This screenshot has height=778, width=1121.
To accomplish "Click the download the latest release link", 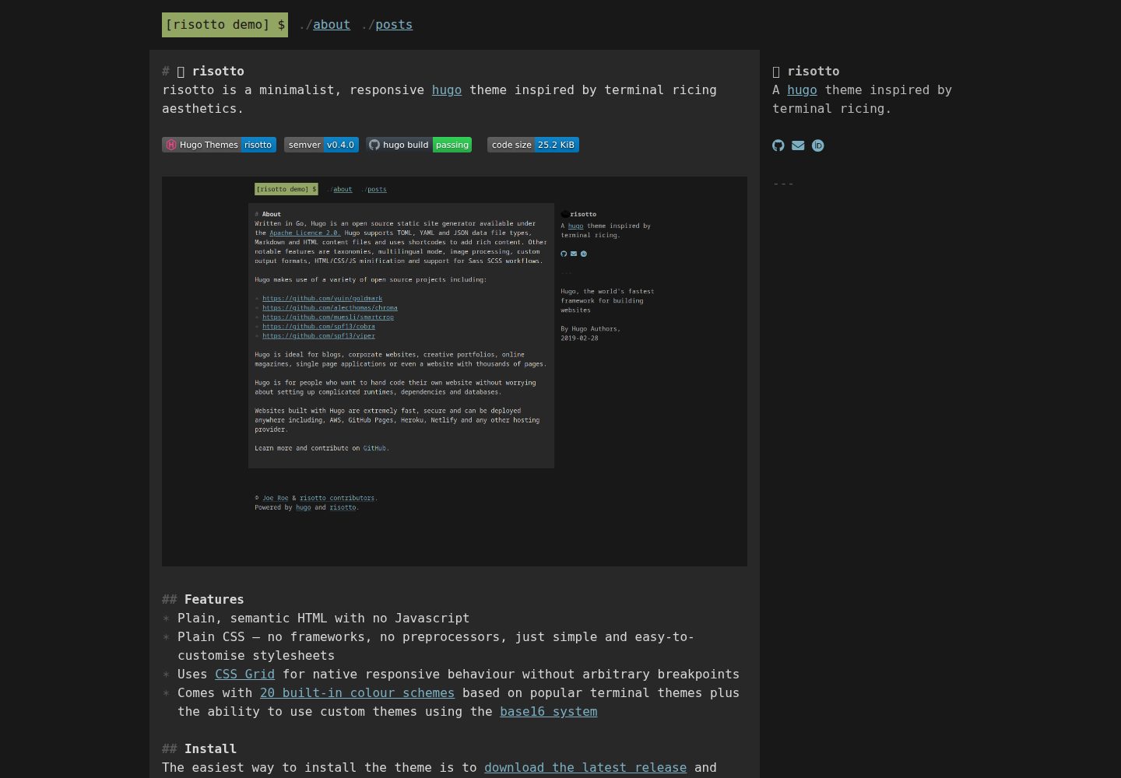I will (585, 767).
